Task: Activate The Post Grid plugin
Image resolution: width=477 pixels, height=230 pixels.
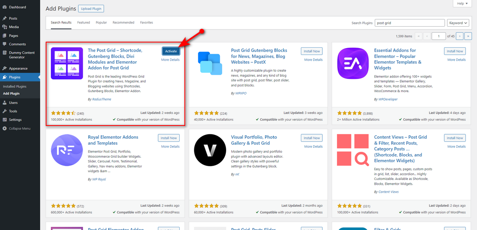Action: pyautogui.click(x=171, y=51)
